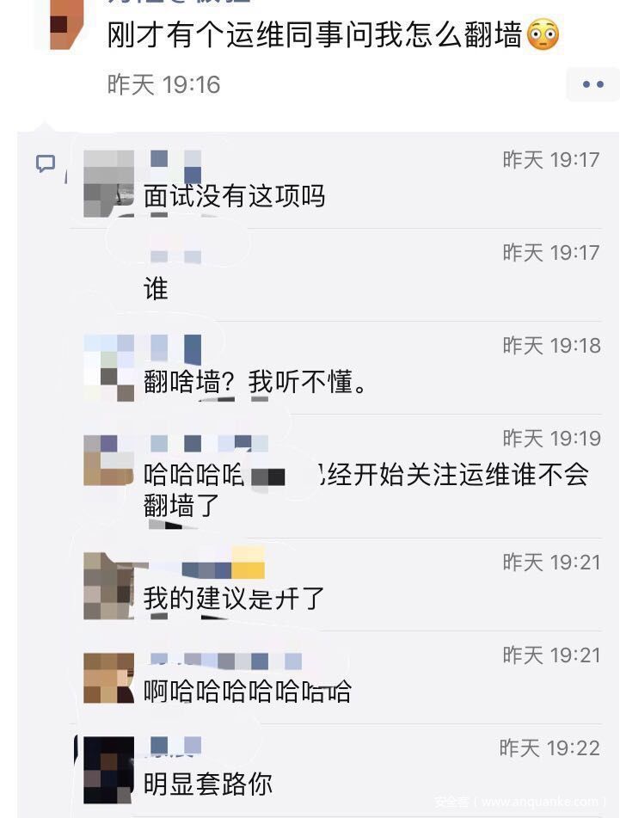Click the comment bubble icon beside replies
Image resolution: width=620 pixels, height=818 pixels.
pyautogui.click(x=46, y=163)
